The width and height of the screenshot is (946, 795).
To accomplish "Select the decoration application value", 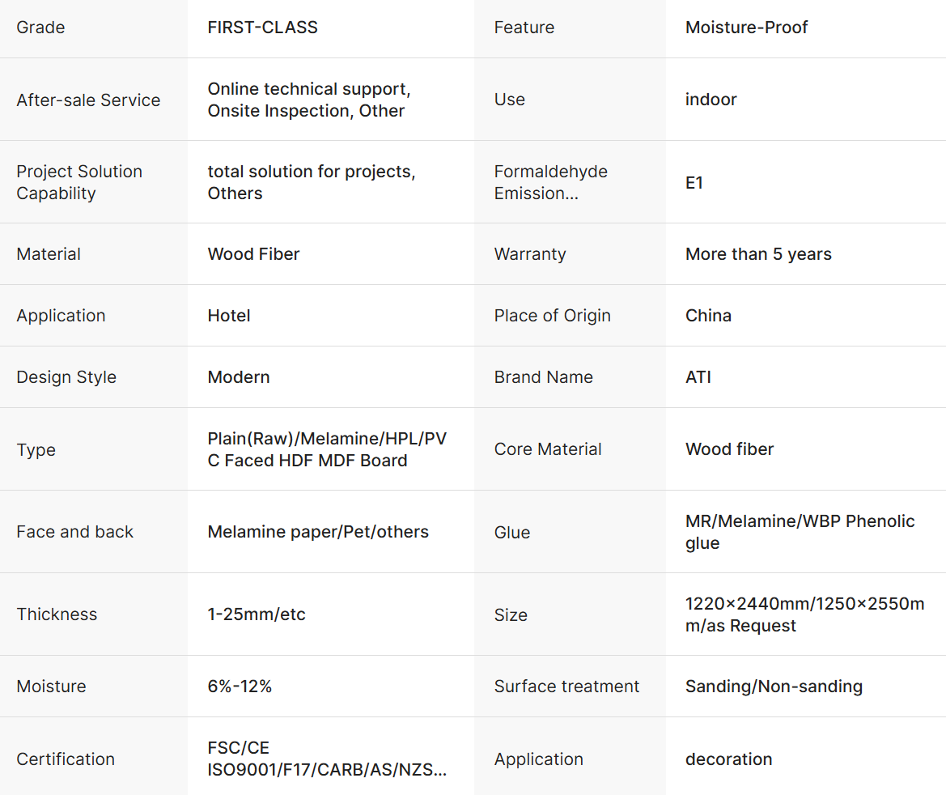I will tap(729, 759).
